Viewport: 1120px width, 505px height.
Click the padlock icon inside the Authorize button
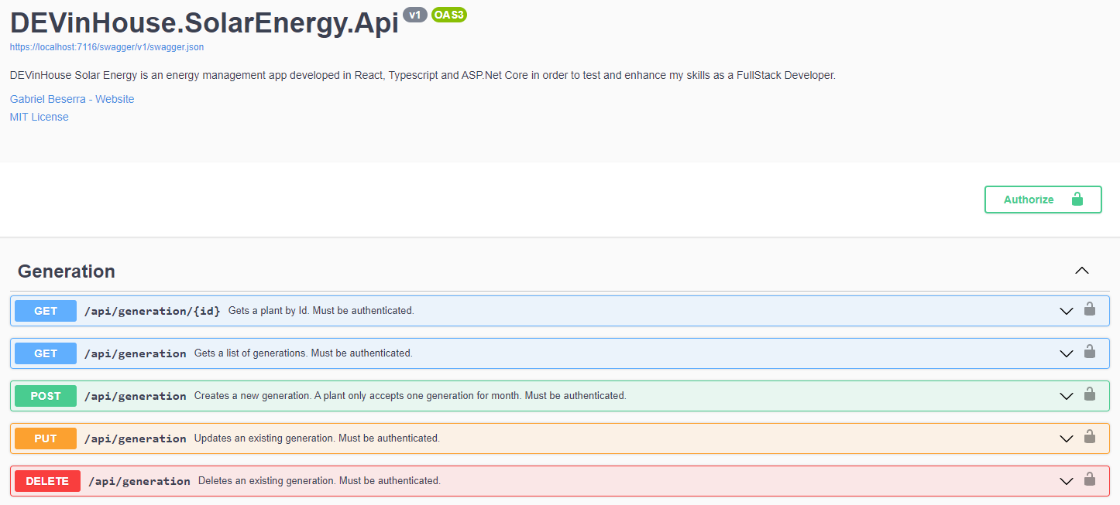click(x=1077, y=199)
